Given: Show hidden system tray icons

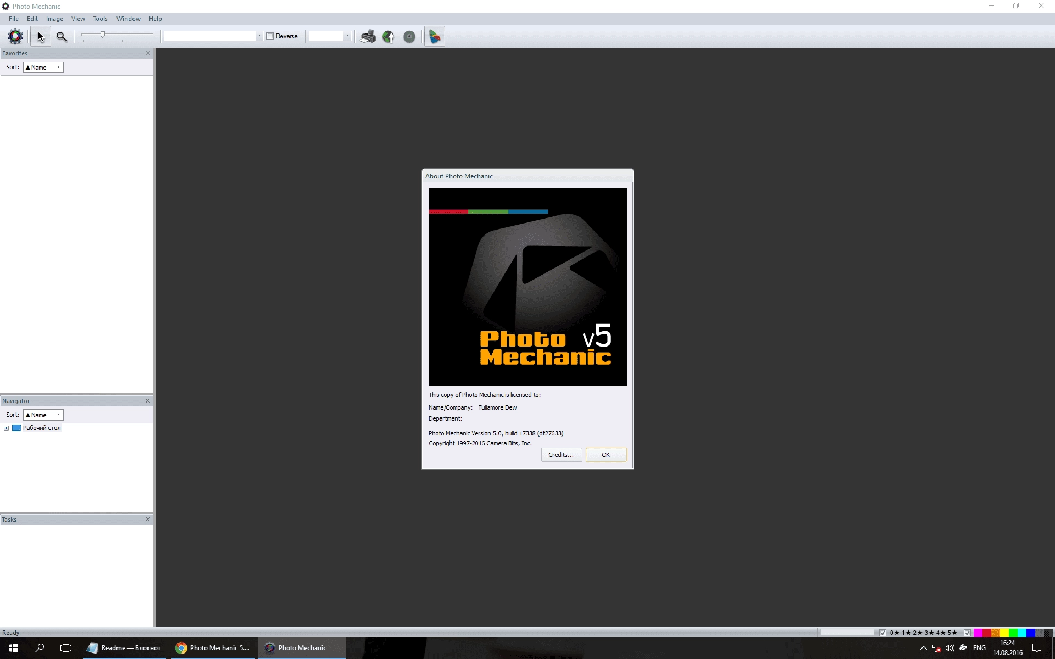Looking at the screenshot, I should point(923,648).
